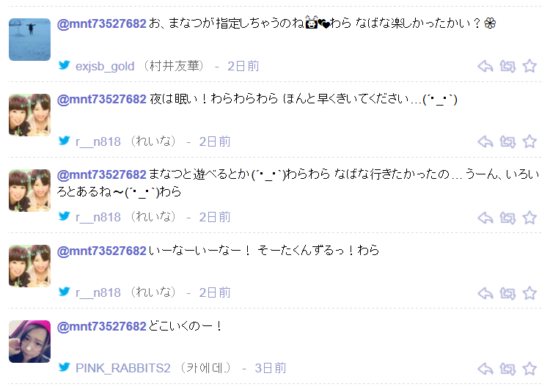Open exjsb_gold username link
The image size is (550, 387).
[105, 66]
